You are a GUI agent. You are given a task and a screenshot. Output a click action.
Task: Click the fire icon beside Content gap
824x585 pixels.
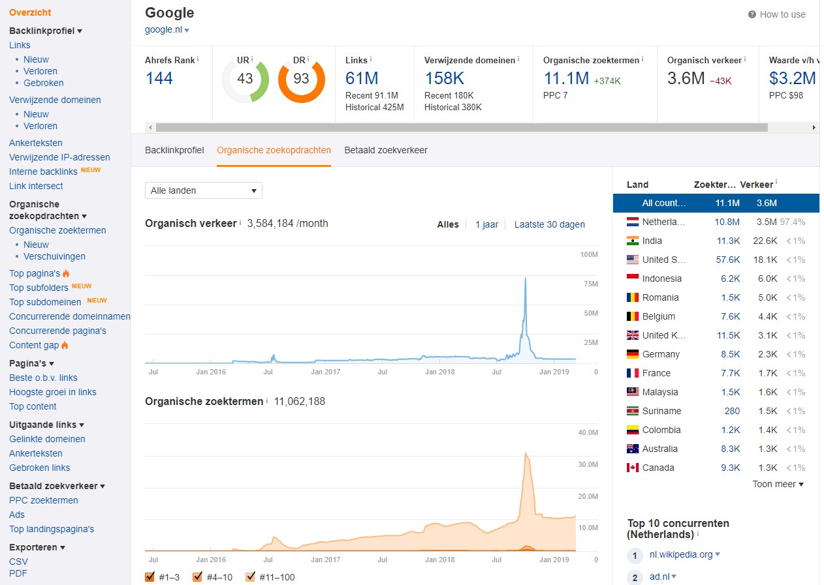coord(65,345)
